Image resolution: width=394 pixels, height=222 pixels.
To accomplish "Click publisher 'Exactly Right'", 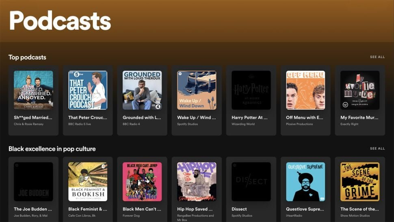I will 349,124.
